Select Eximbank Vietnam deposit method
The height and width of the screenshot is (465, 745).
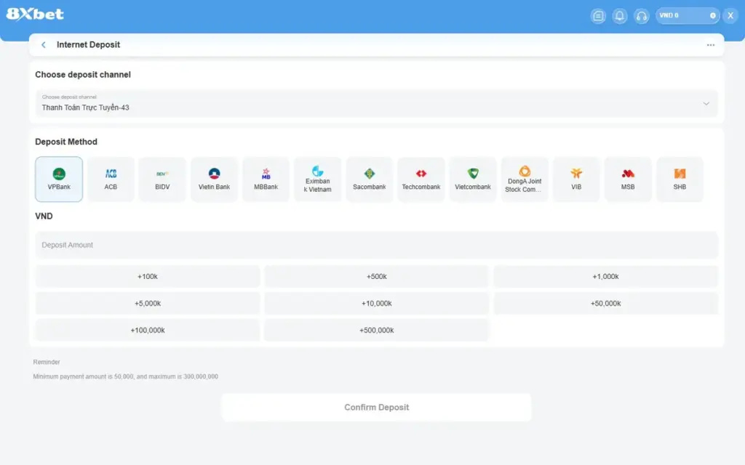tap(318, 179)
